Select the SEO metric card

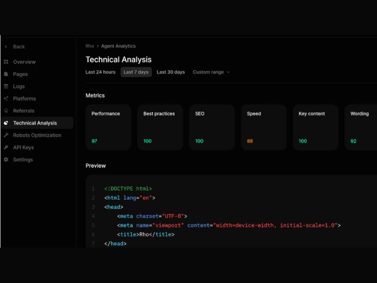(x=212, y=127)
